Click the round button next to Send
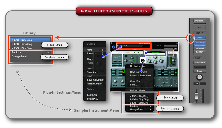 click(x=205, y=58)
